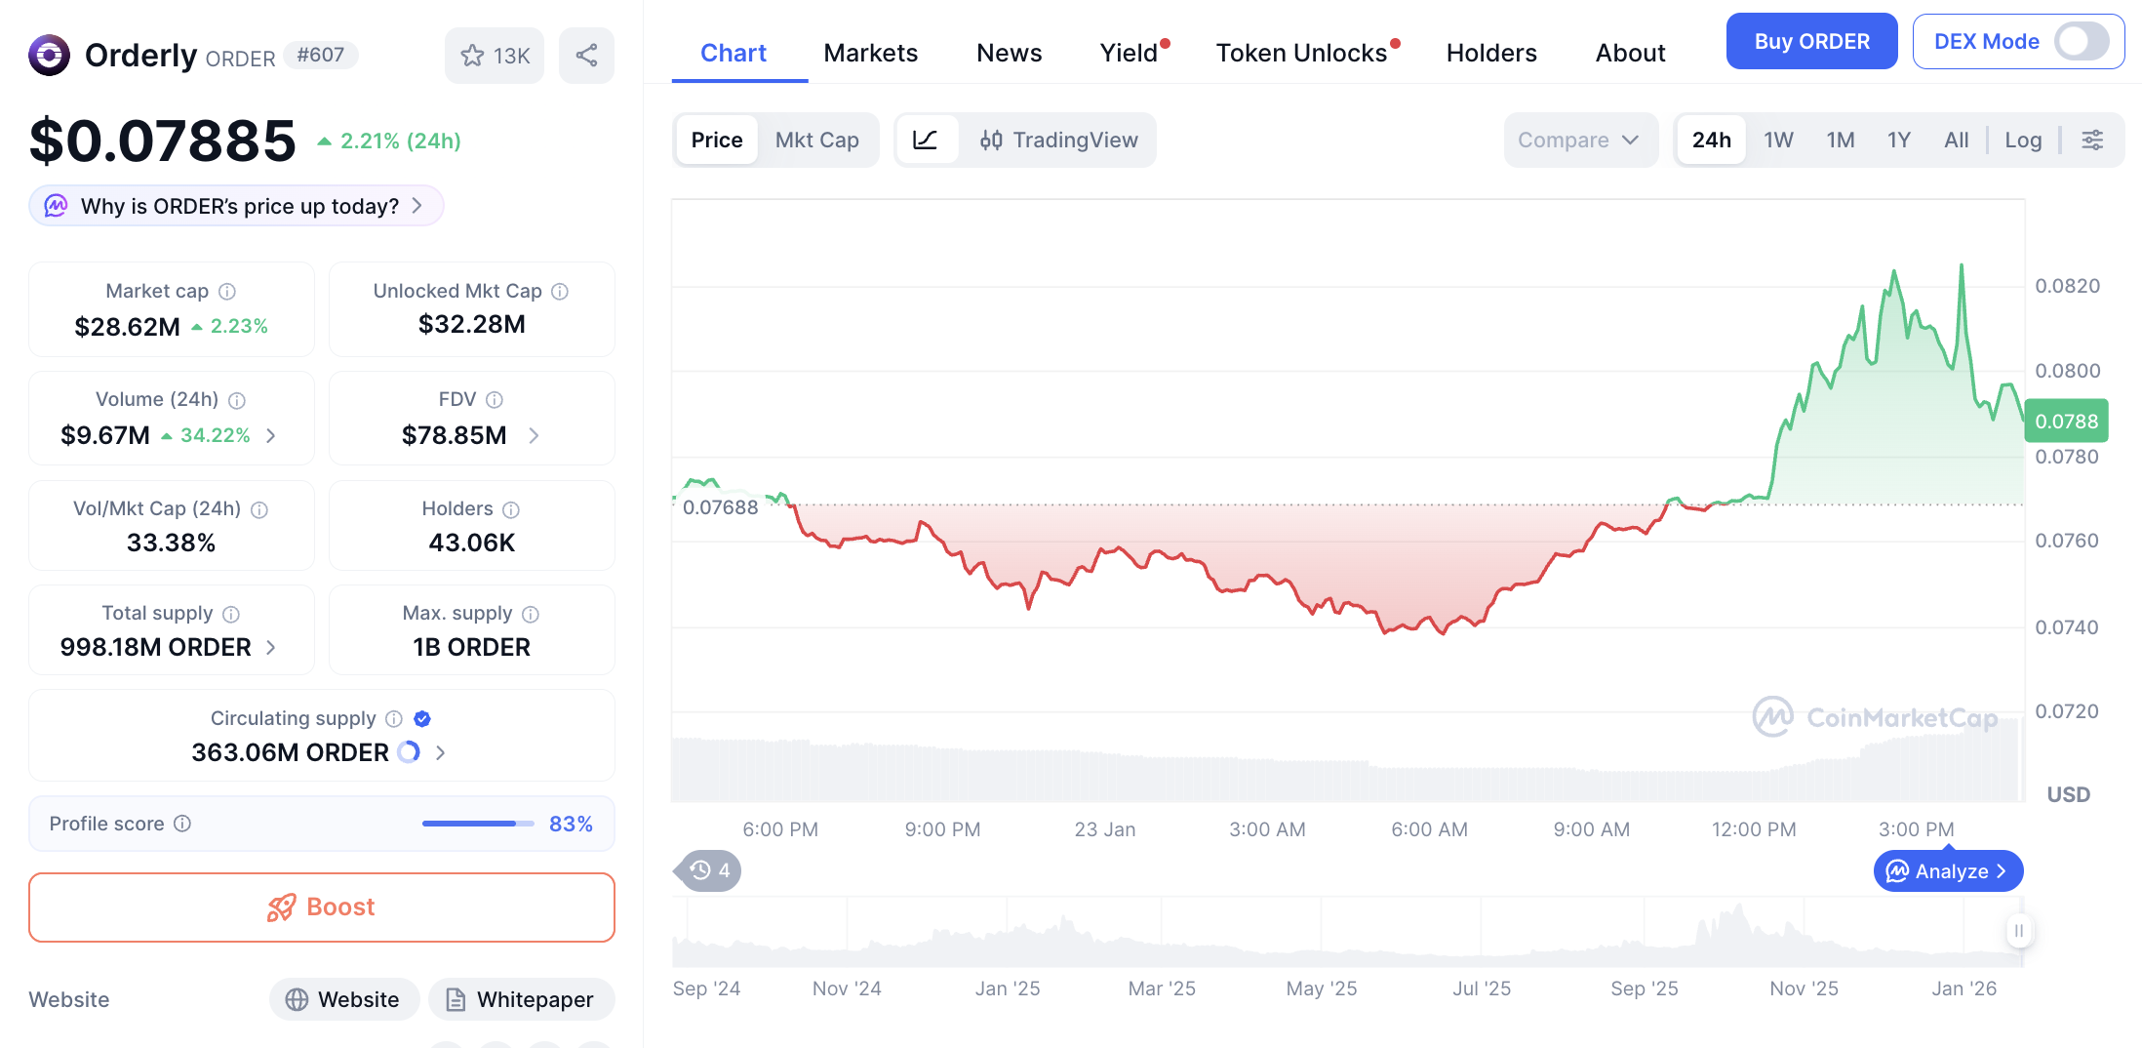Switch to the Markets tab

[x=870, y=53]
